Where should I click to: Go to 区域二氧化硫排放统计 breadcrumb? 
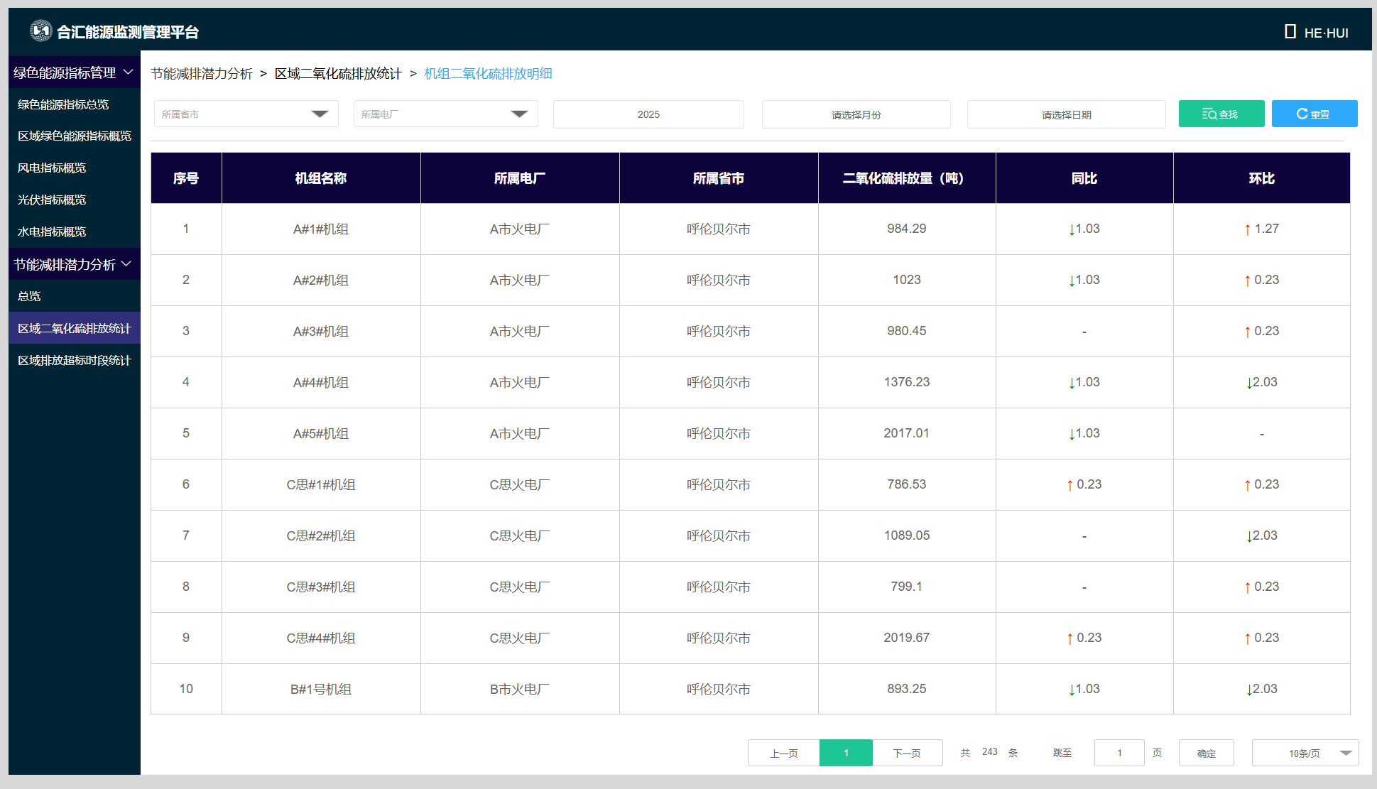pos(338,74)
